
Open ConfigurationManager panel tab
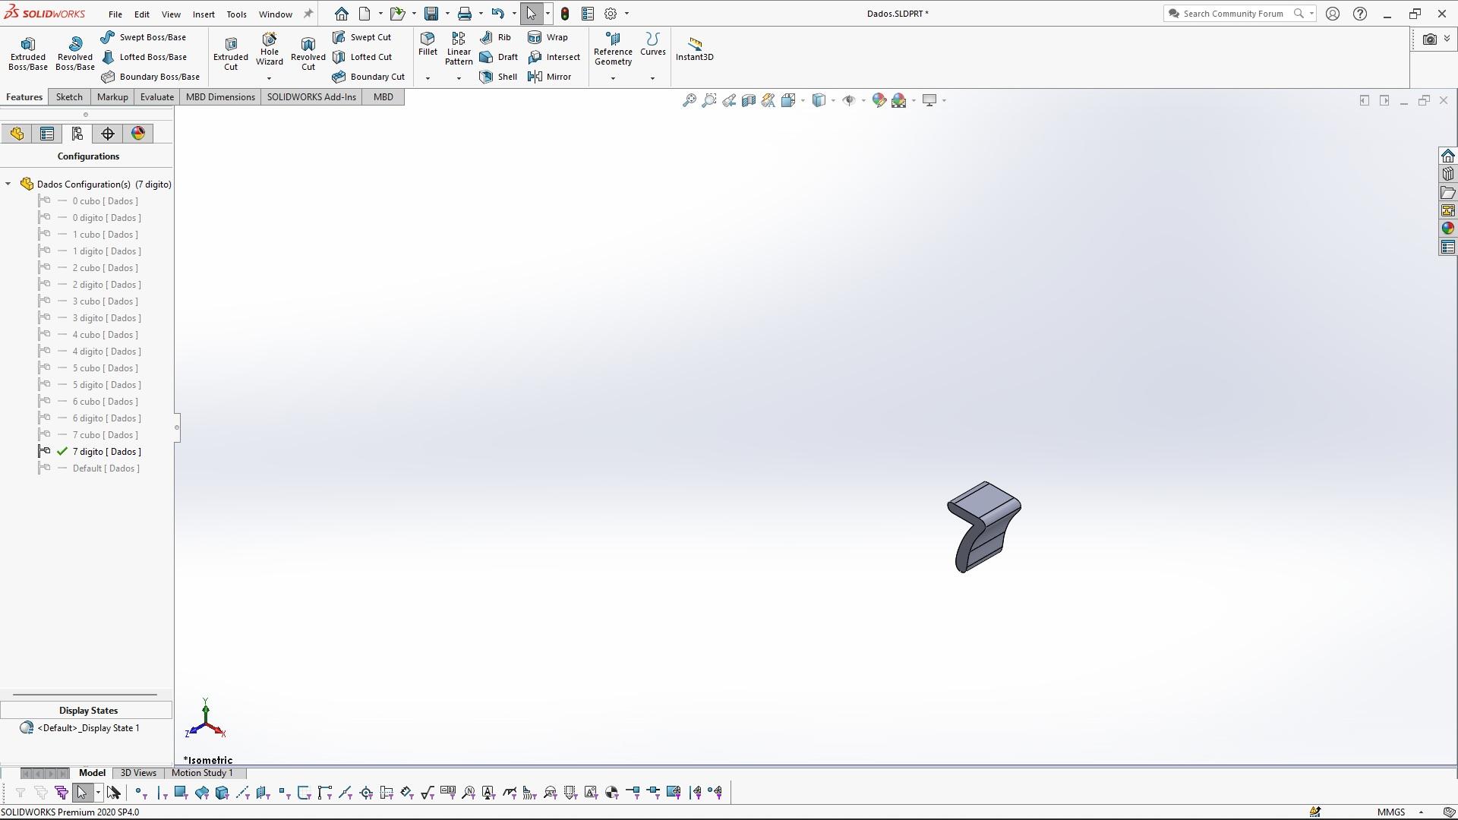point(77,134)
